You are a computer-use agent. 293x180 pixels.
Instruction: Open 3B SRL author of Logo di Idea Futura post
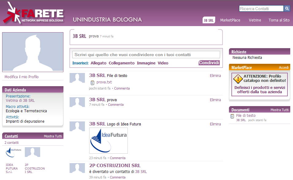[x=97, y=124]
